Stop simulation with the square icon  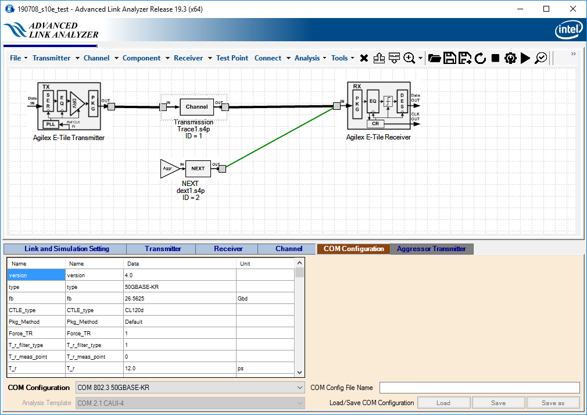495,58
